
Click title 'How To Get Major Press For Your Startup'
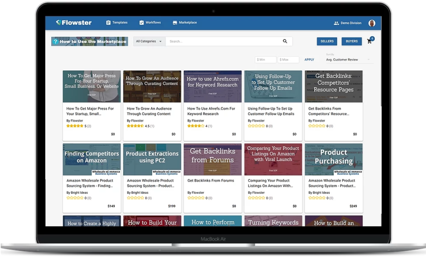90,111
